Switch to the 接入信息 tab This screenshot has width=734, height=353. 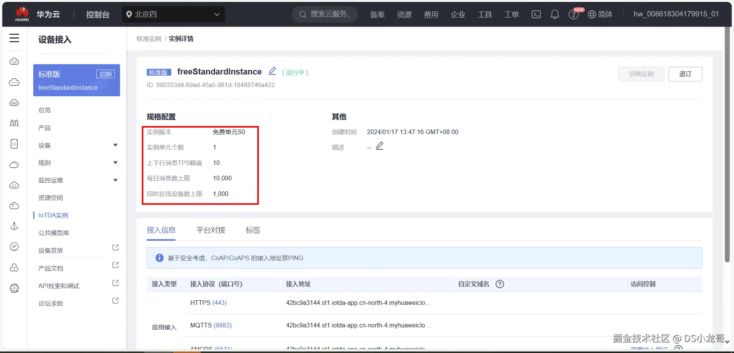161,230
